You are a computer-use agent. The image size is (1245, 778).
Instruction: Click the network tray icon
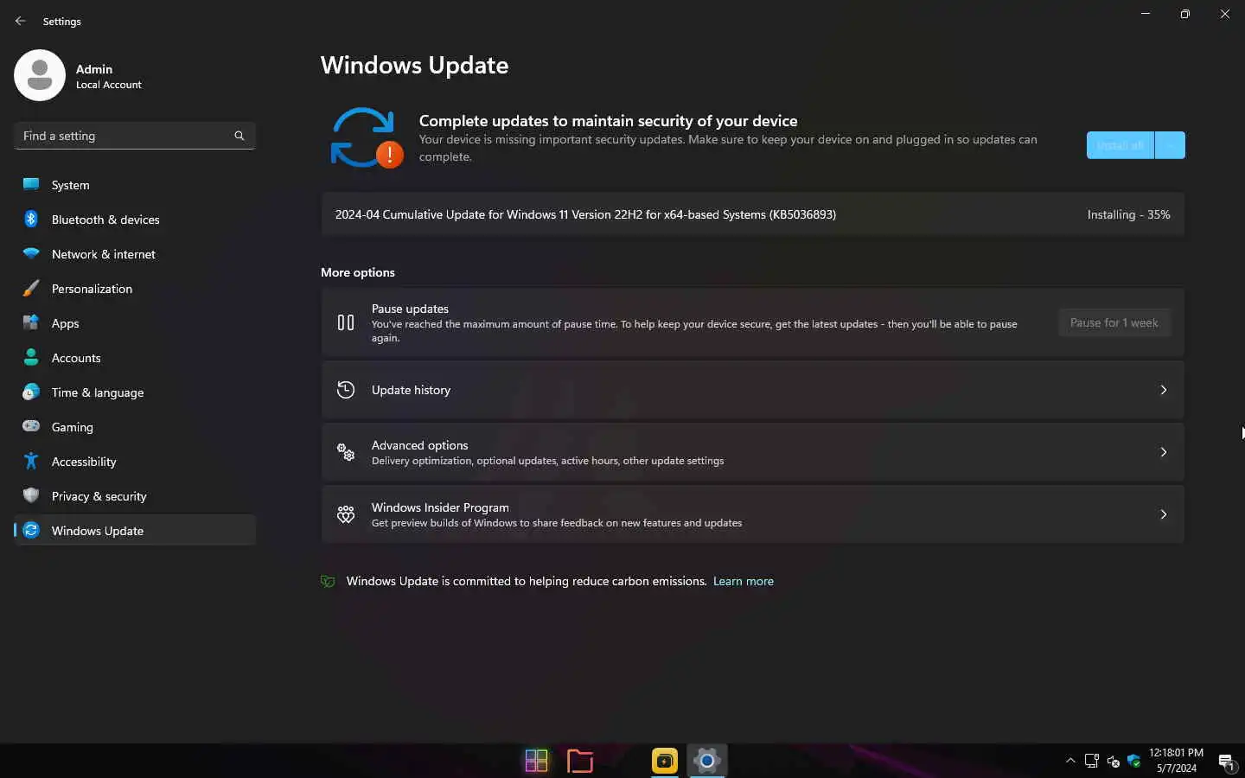(1092, 761)
